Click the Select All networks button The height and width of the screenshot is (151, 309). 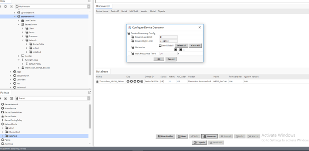(x=181, y=46)
